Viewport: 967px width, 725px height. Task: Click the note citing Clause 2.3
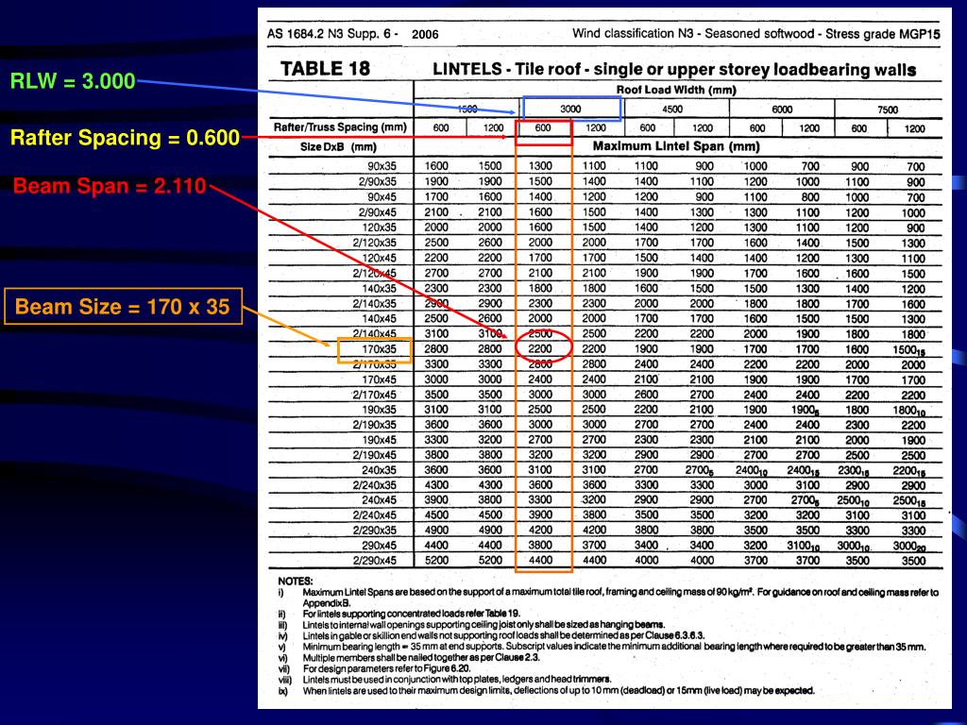(x=421, y=658)
